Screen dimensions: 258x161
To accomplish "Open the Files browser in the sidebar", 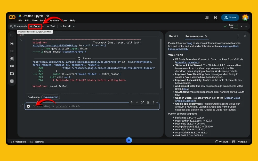I will 12,74.
